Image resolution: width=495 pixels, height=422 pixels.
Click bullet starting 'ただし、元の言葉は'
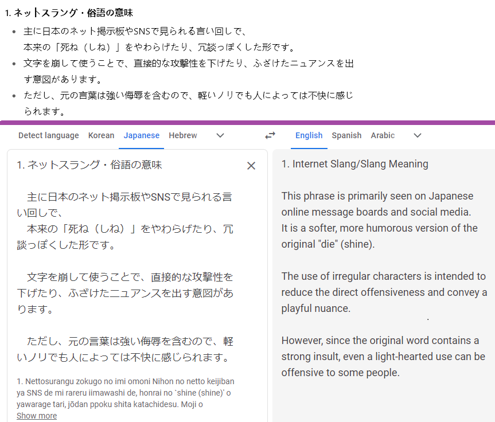pyautogui.click(x=189, y=103)
